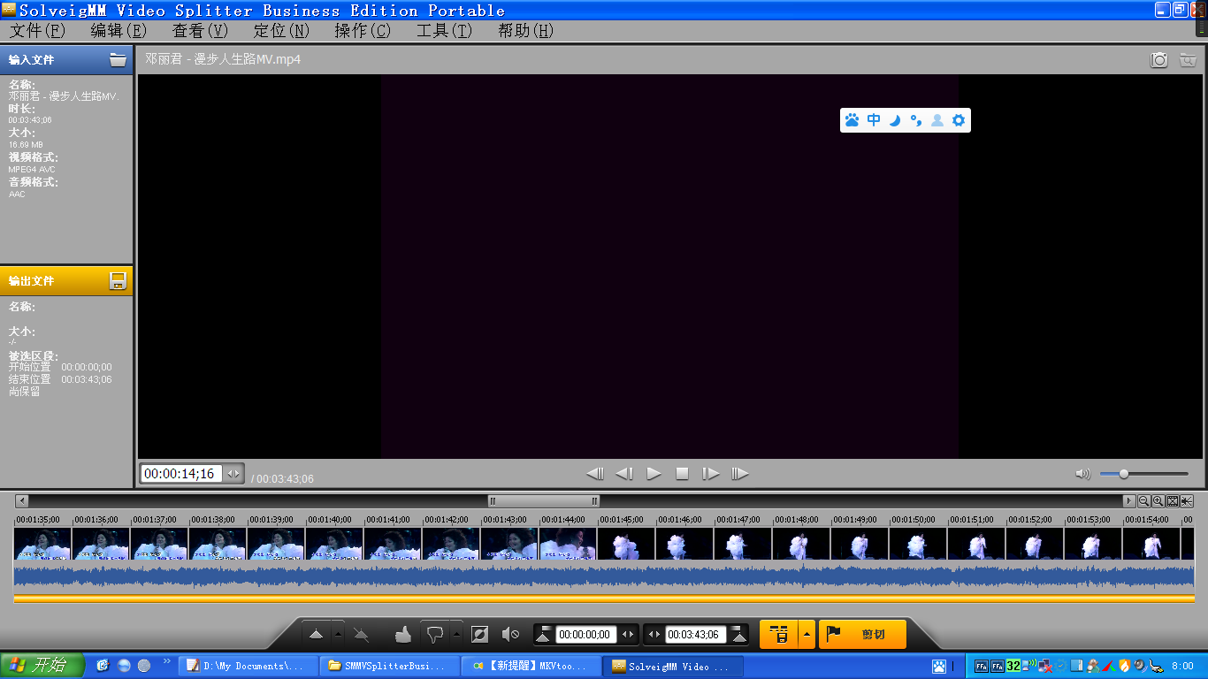Click the 00:00:14;16 current time field
1208x679 pixels.
point(182,474)
